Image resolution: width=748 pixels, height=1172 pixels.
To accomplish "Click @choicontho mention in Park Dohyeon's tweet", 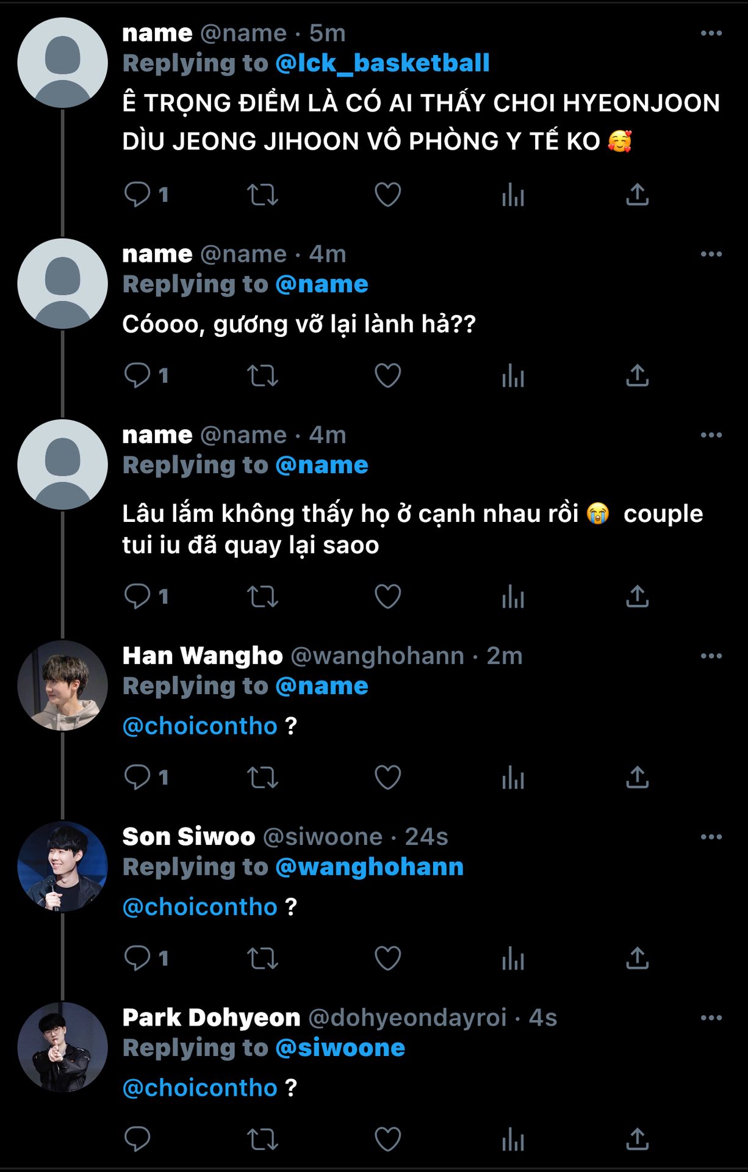I will click(200, 1088).
